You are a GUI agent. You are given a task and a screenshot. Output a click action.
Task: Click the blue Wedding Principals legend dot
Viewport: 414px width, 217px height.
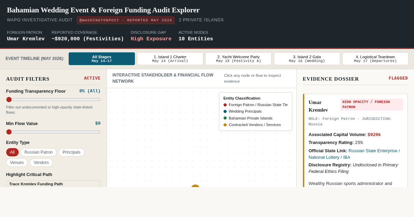(225, 112)
